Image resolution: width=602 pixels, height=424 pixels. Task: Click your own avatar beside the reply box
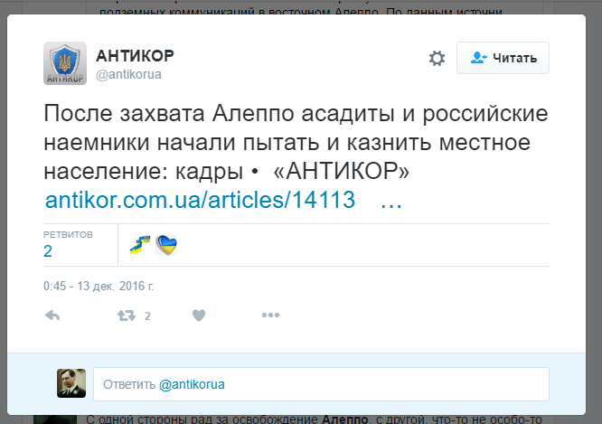point(71,383)
